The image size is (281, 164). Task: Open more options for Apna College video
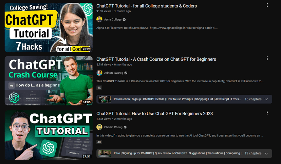click(x=267, y=5)
